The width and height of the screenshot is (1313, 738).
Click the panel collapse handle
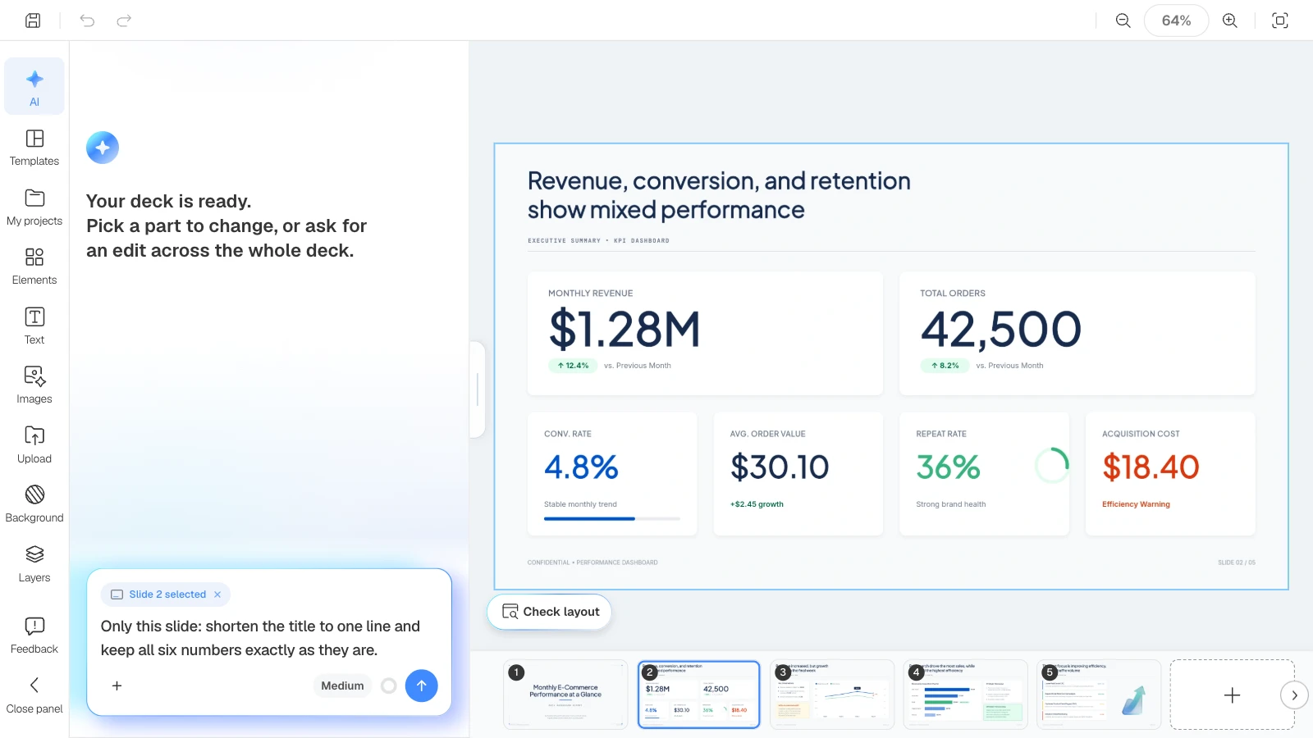pyautogui.click(x=478, y=389)
